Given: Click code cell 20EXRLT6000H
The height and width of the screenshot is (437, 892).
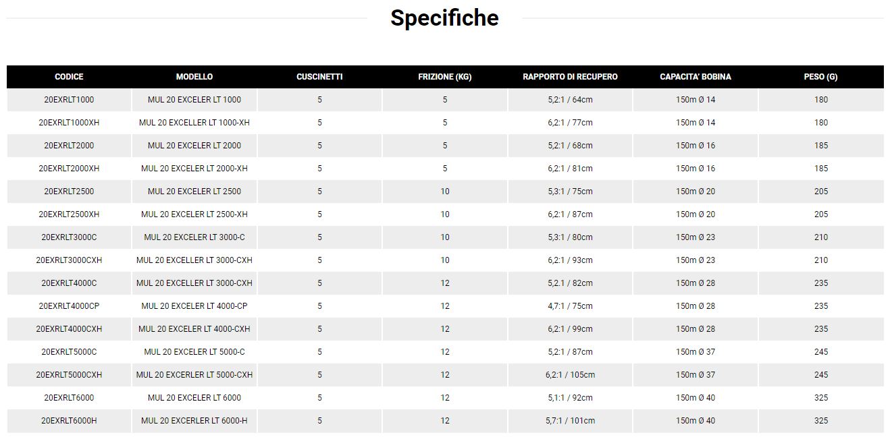Looking at the screenshot, I should point(69,421).
